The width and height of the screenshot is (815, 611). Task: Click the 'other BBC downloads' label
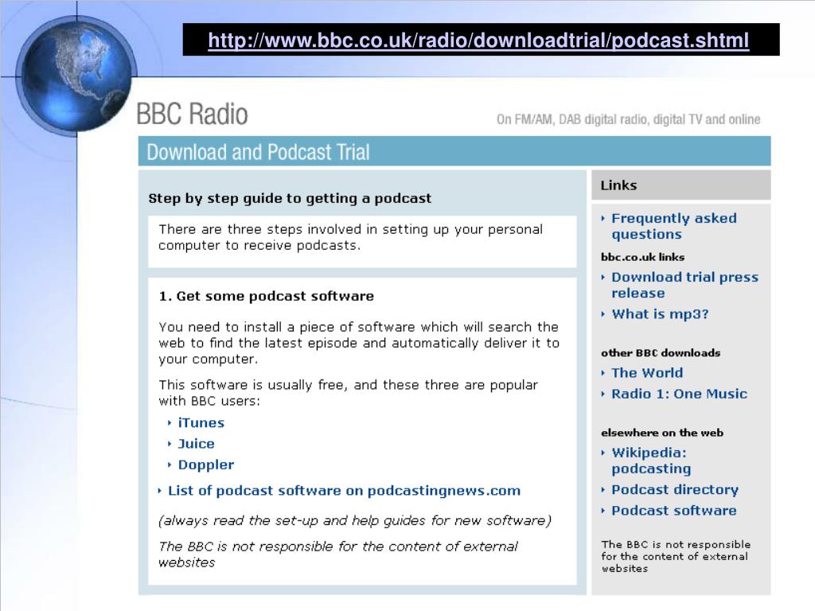(661, 352)
